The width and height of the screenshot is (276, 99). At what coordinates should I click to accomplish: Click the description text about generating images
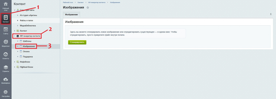[x=123, y=33]
